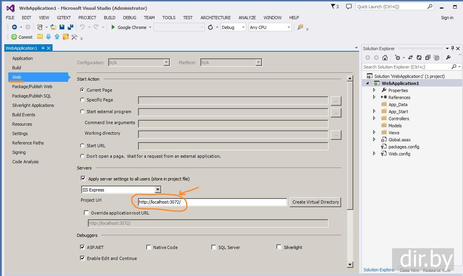Viewport: 463px width, 276px height.
Task: Click the Sign in link
Action: [447, 18]
